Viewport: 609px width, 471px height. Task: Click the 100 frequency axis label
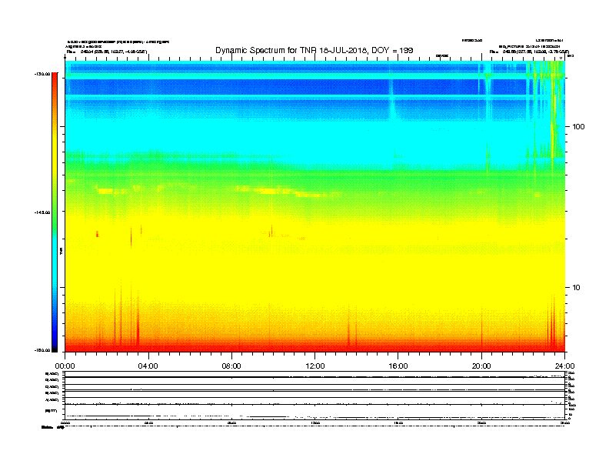tap(578, 127)
